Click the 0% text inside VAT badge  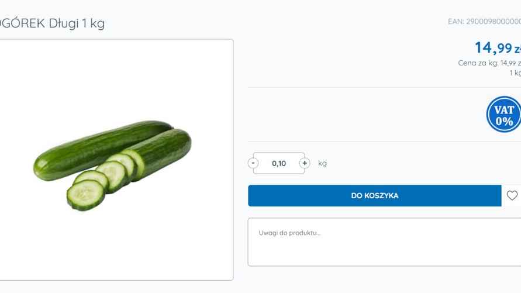coord(504,121)
